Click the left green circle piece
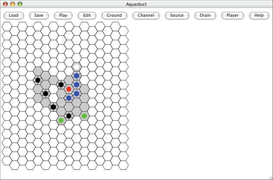The width and height of the screenshot is (273, 180). pos(61,120)
